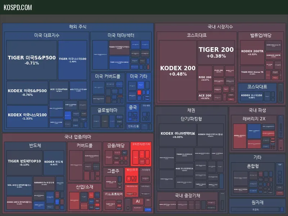Select the RISE 200 +0.57% tile

(x=205, y=78)
